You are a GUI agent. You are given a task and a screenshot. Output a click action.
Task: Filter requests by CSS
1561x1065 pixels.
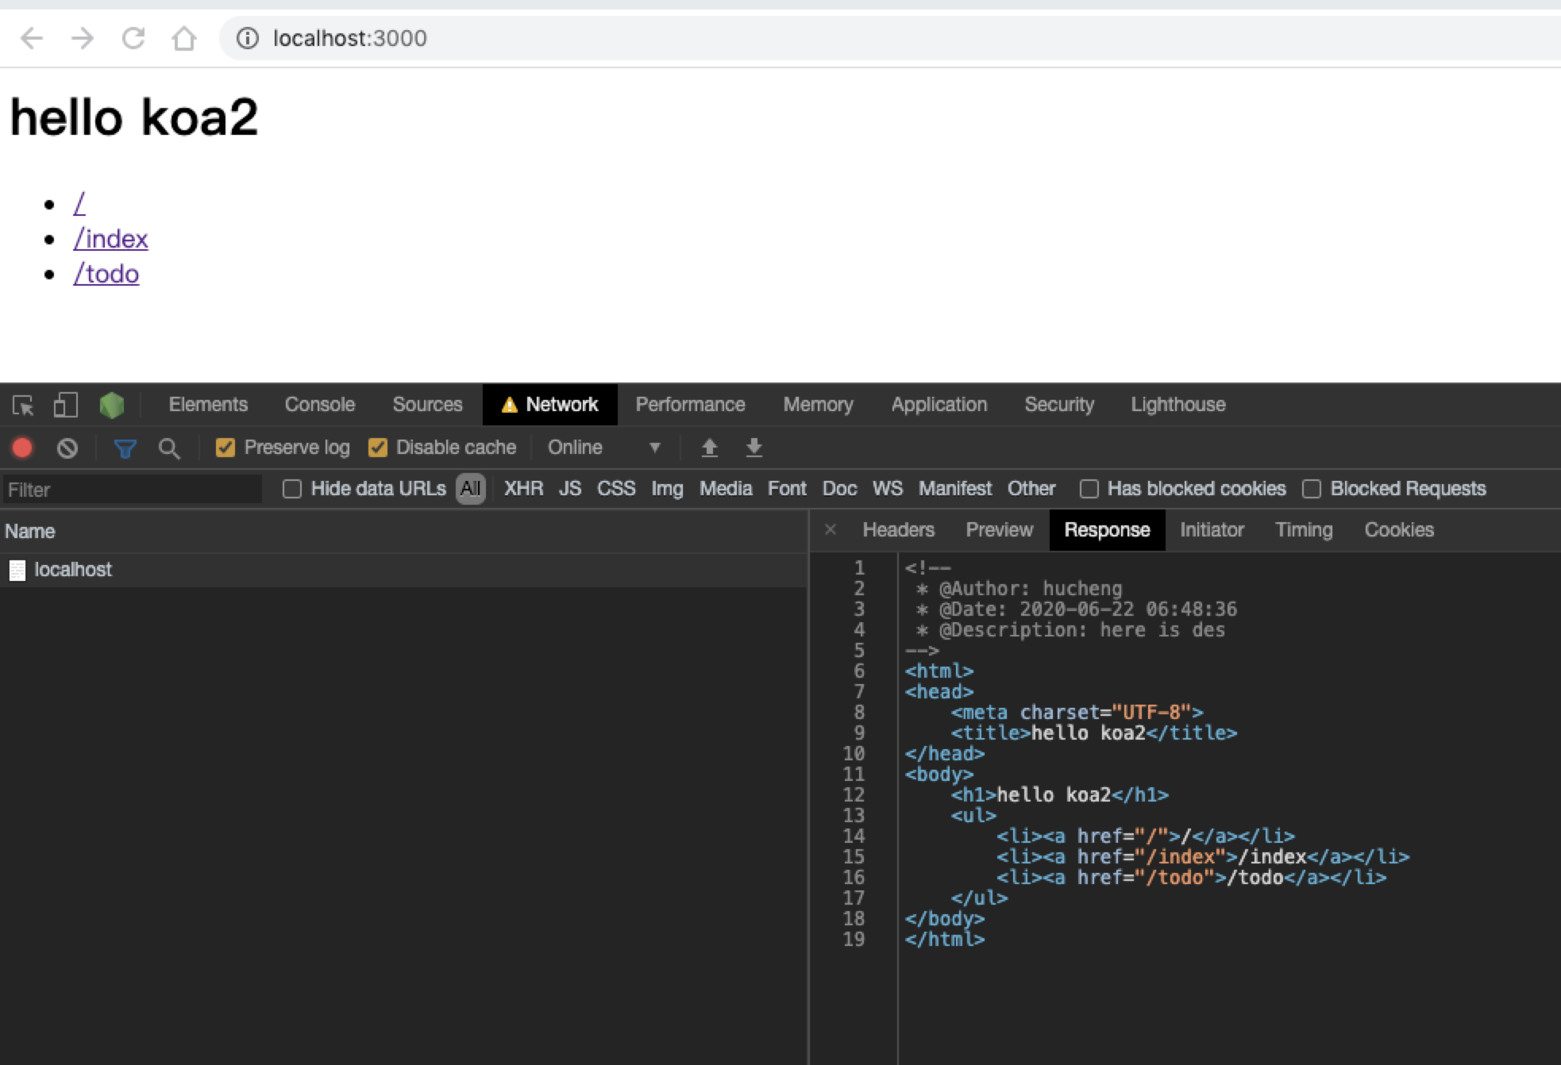(x=616, y=489)
